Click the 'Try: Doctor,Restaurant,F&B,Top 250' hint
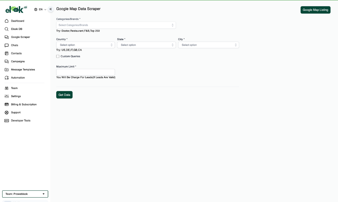 tap(78, 31)
